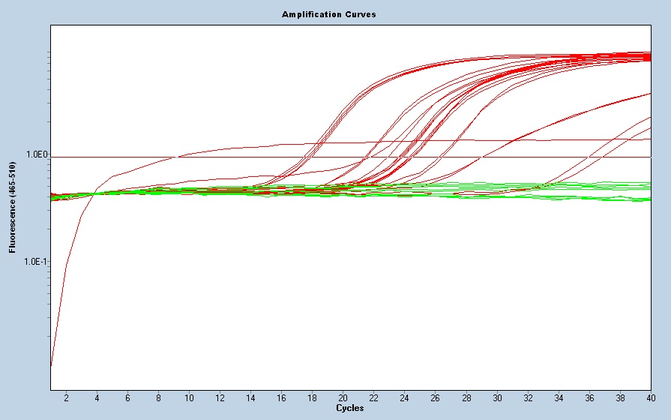The width and height of the screenshot is (671, 420).
Task: Select the 30 tick on Cycles axis
Action: 496,397
